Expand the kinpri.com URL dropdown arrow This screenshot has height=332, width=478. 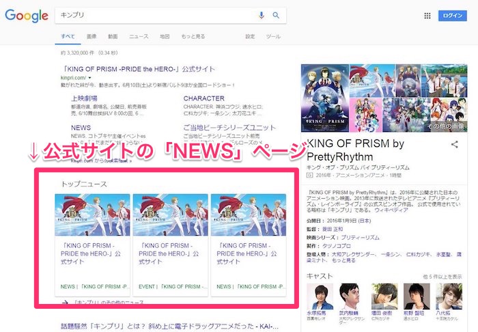click(89, 79)
